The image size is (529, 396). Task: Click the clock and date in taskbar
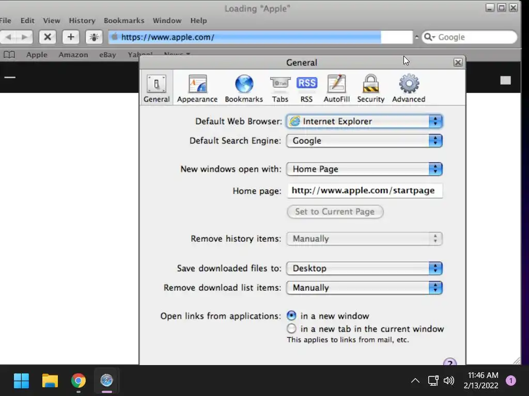(481, 381)
